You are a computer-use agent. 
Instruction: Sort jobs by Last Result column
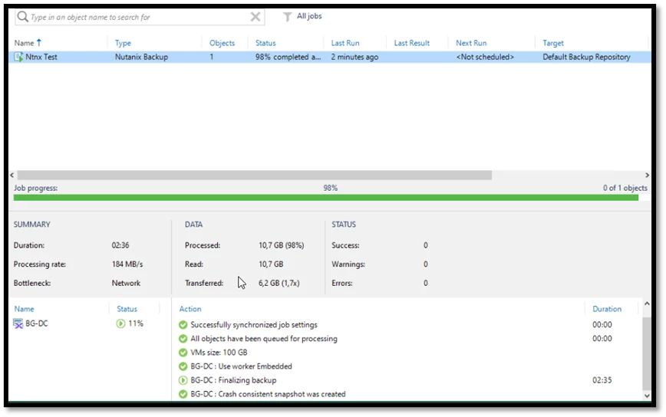(x=411, y=43)
